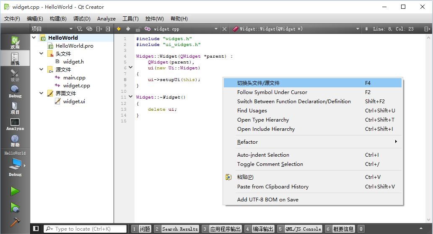This screenshot has width=433, height=234.
Task: Toggle the left sidebar visibility
Action: point(36,229)
